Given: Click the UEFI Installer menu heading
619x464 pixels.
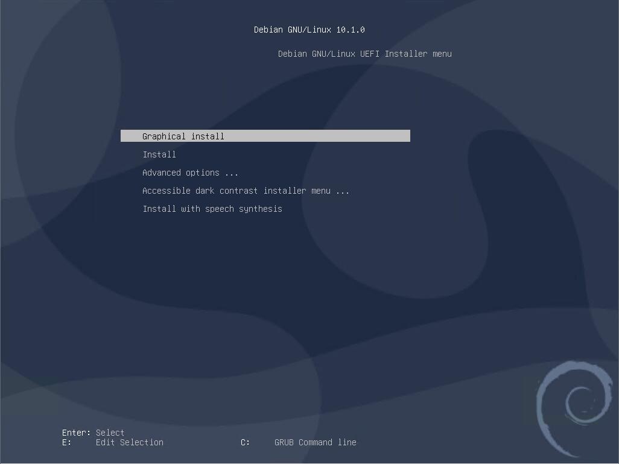Looking at the screenshot, I should coord(364,54).
